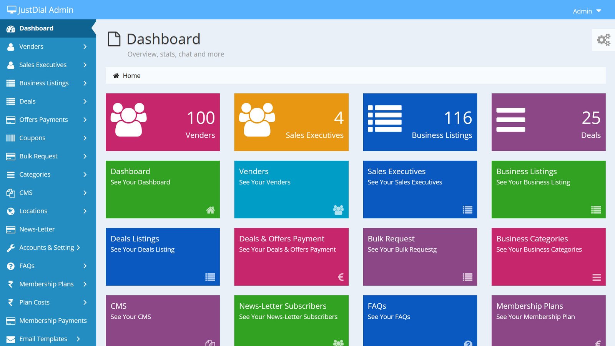Open the Membership Payments sidebar item
The width and height of the screenshot is (615, 346).
tap(48, 321)
